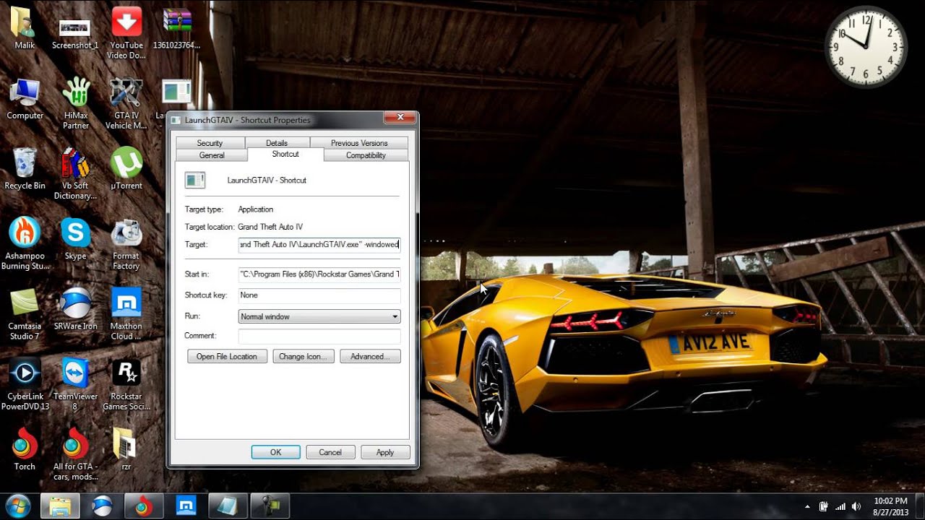Open GTA IV Vehicle Mod shortcut
Viewport: 925px width, 520px height.
click(126, 103)
